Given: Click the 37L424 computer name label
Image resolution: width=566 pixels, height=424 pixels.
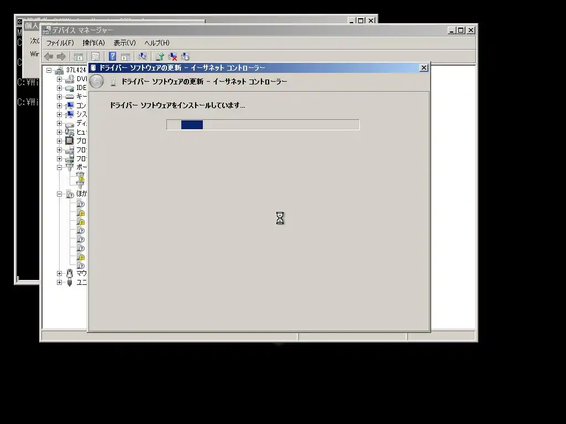Looking at the screenshot, I should click(76, 70).
